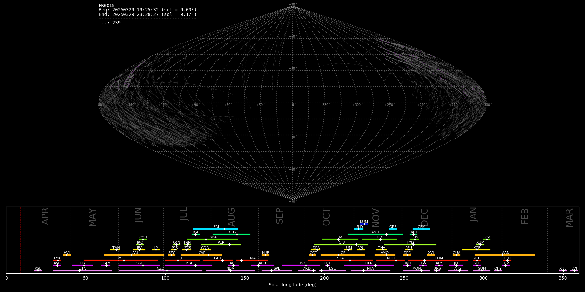585x292 pixels.
Task: Click the red JMC shower bar
Action: tap(121, 260)
